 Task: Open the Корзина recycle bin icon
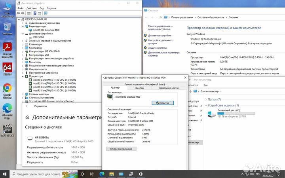[x=7, y=28]
